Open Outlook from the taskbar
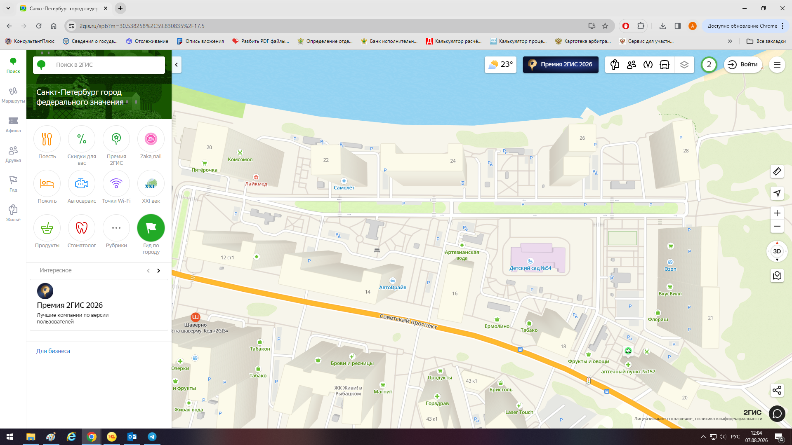 click(x=132, y=437)
